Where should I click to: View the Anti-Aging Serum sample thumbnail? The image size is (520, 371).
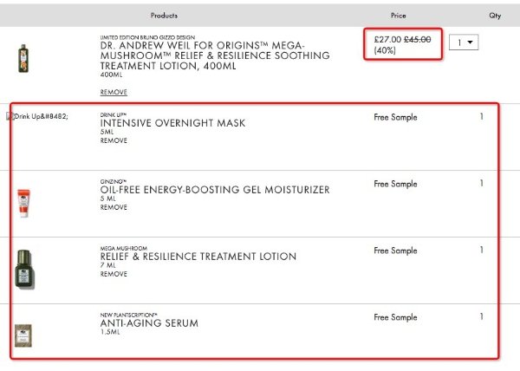pyautogui.click(x=23, y=335)
